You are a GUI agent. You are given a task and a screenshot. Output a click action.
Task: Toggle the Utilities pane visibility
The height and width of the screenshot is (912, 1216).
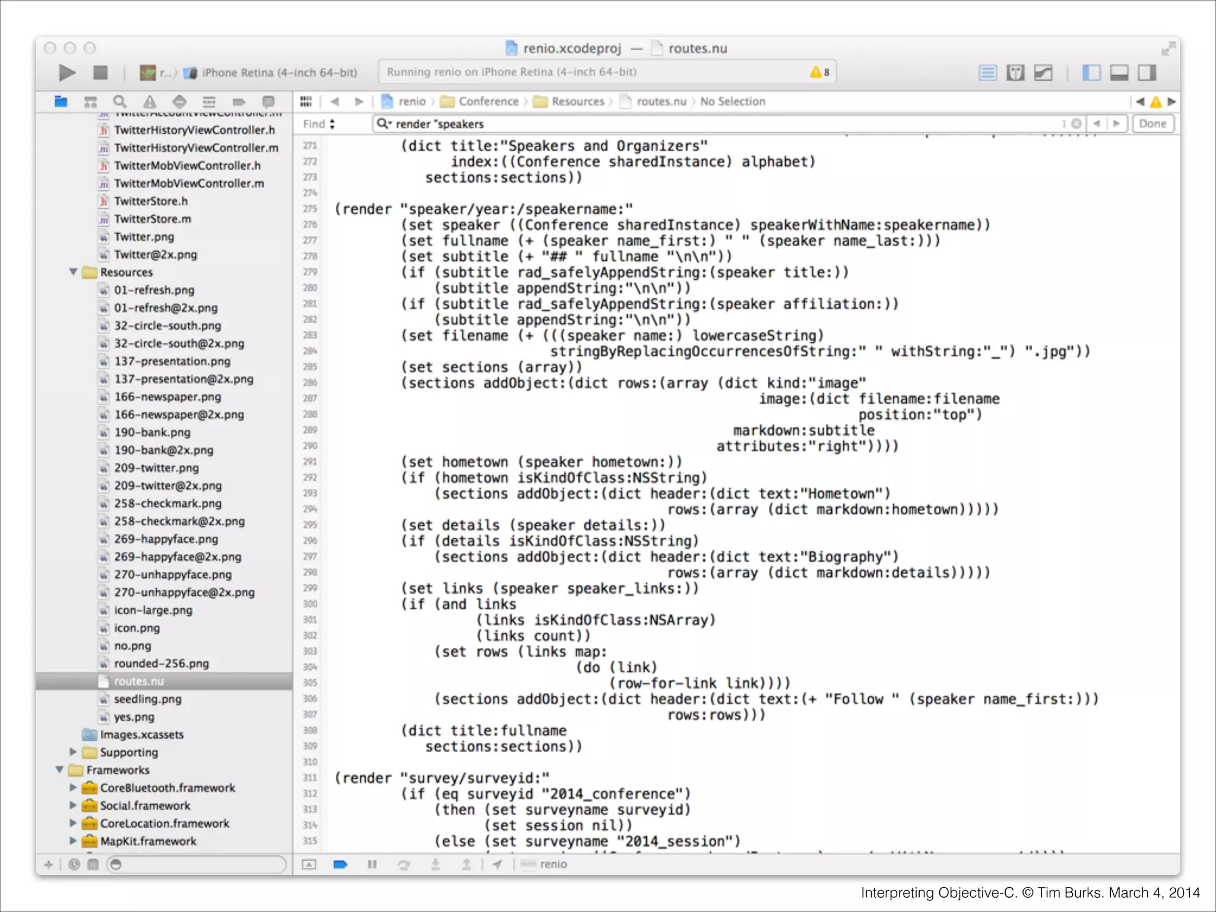(x=1147, y=73)
